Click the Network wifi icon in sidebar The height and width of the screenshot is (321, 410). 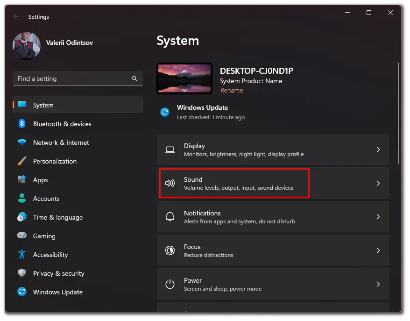pyautogui.click(x=22, y=143)
